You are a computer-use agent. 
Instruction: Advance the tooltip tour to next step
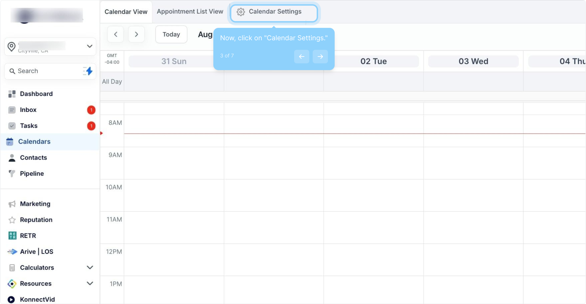pyautogui.click(x=320, y=57)
